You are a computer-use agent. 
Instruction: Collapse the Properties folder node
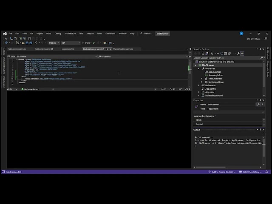pos(198,68)
